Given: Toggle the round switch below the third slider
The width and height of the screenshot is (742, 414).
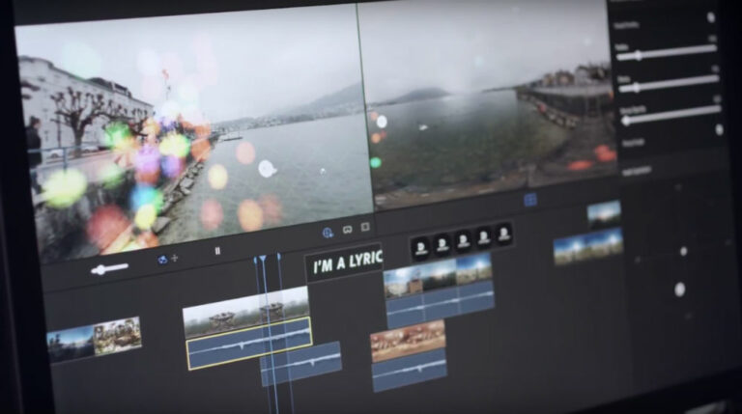Looking at the screenshot, I should coord(719,130).
